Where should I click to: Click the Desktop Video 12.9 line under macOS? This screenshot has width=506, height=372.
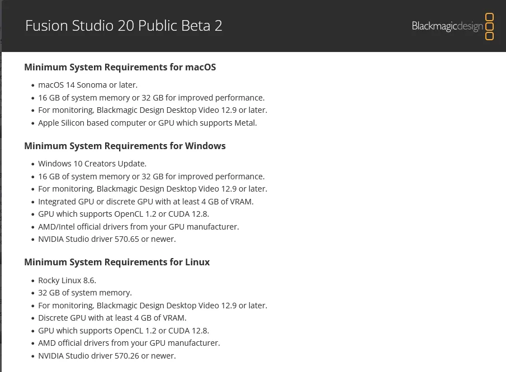pyautogui.click(x=153, y=110)
